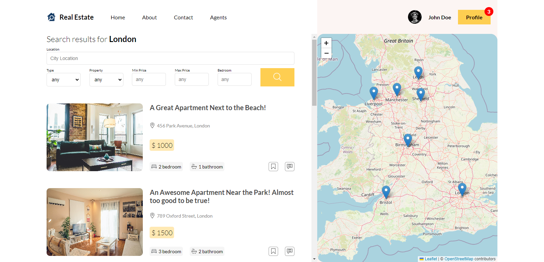544x262 pixels.
Task: Save the 789 Oxford Street listing bookmark
Action: coord(273,251)
